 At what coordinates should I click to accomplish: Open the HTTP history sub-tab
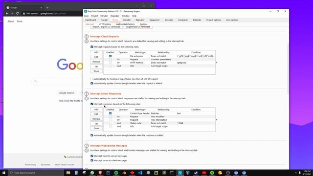coord(105,24)
